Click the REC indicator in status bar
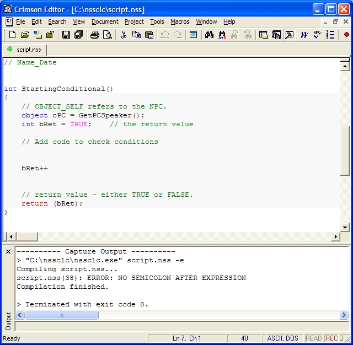This screenshot has height=345, width=353. click(331, 338)
